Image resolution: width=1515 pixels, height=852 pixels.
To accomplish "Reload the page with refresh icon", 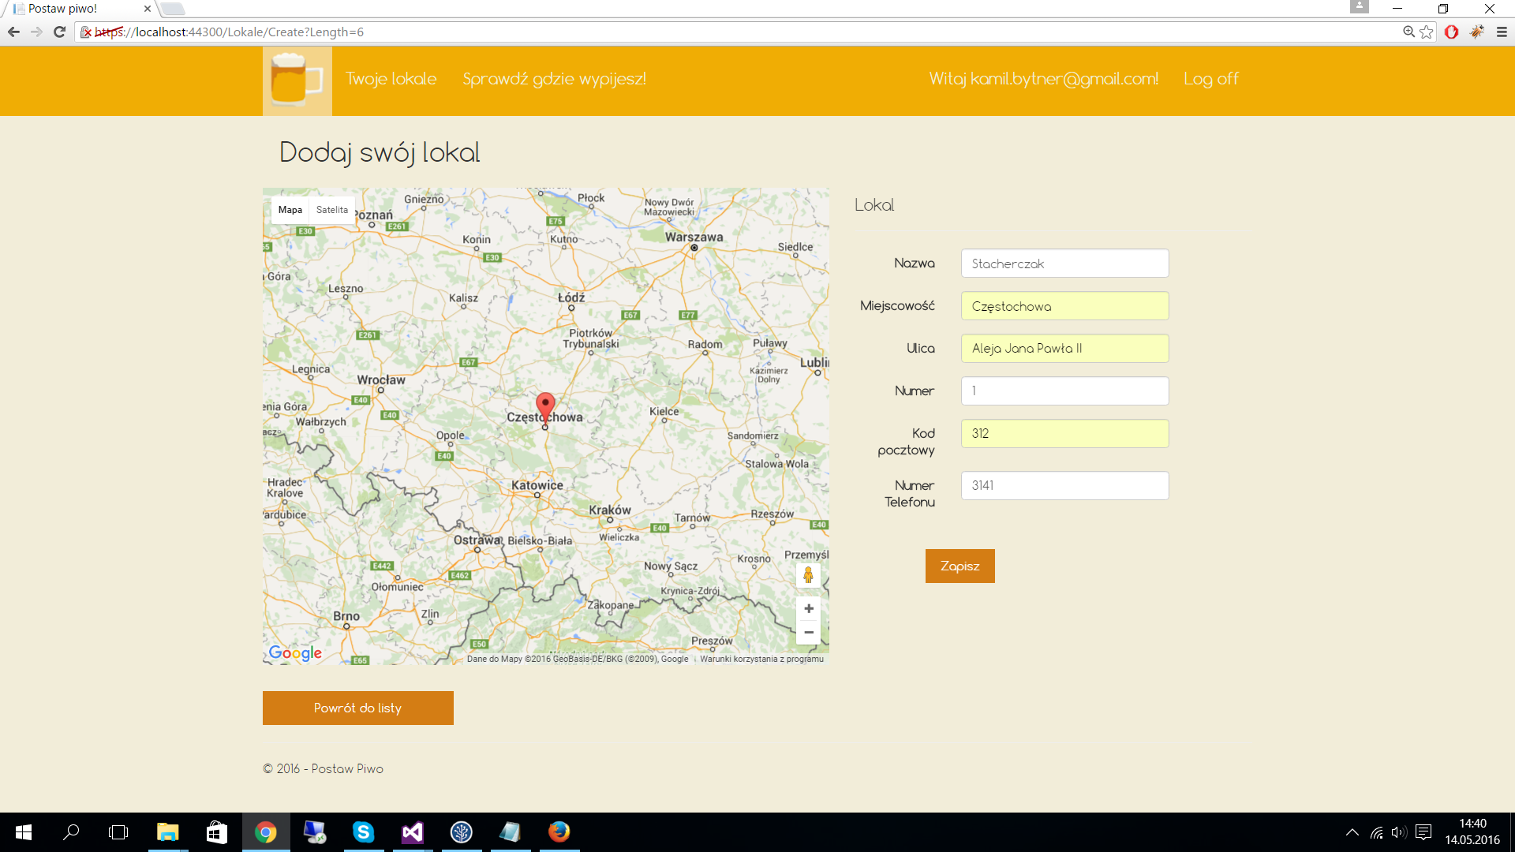I will [59, 32].
